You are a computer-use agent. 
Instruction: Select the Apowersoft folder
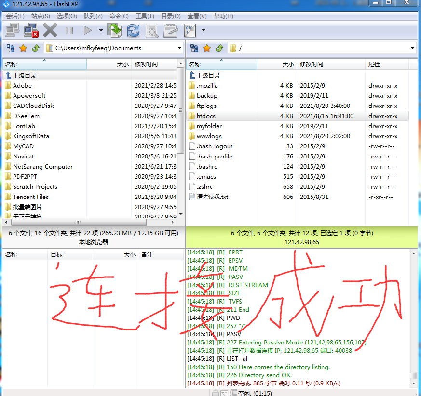(x=90, y=96)
